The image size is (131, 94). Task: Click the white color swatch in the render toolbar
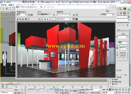point(54,19)
